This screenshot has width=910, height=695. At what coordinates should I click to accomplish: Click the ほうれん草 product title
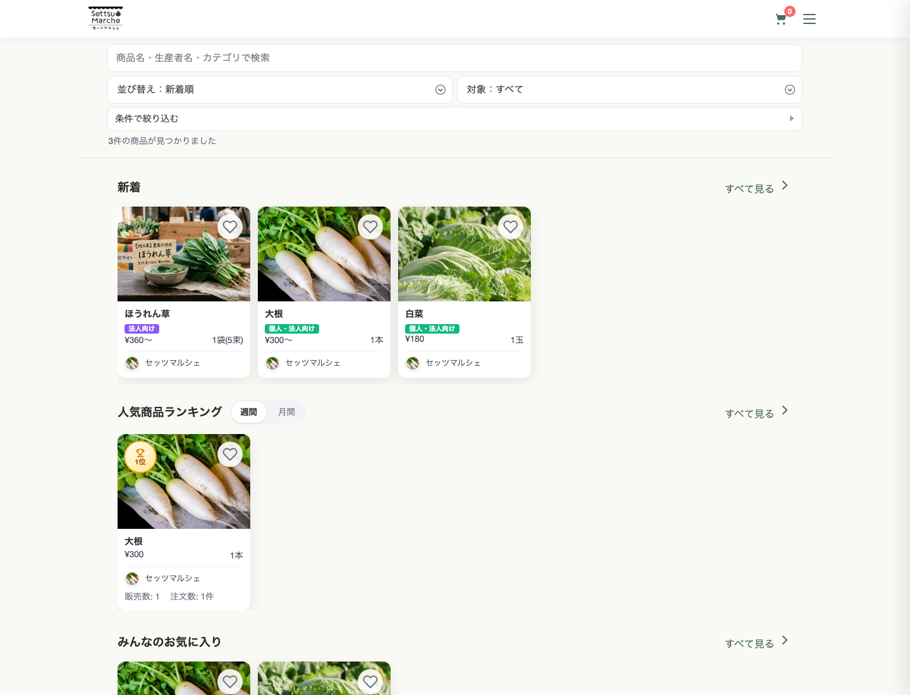pyautogui.click(x=147, y=314)
